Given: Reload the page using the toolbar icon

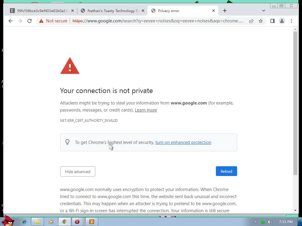Looking at the screenshot, I should (29, 21).
